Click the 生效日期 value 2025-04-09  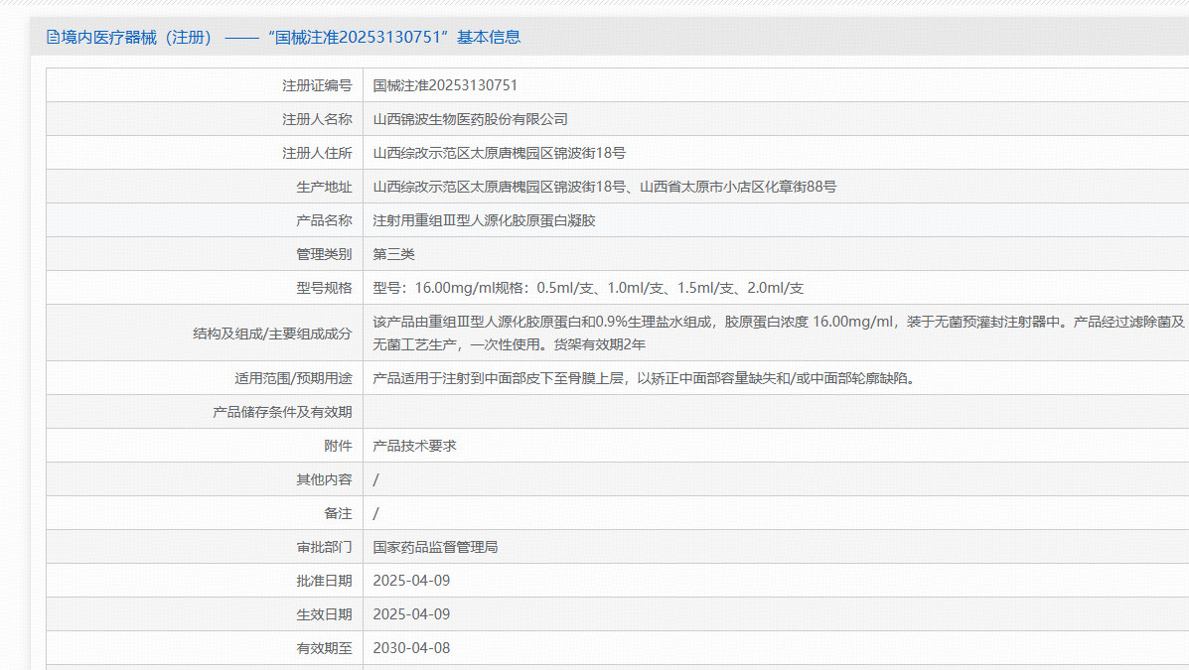click(411, 614)
